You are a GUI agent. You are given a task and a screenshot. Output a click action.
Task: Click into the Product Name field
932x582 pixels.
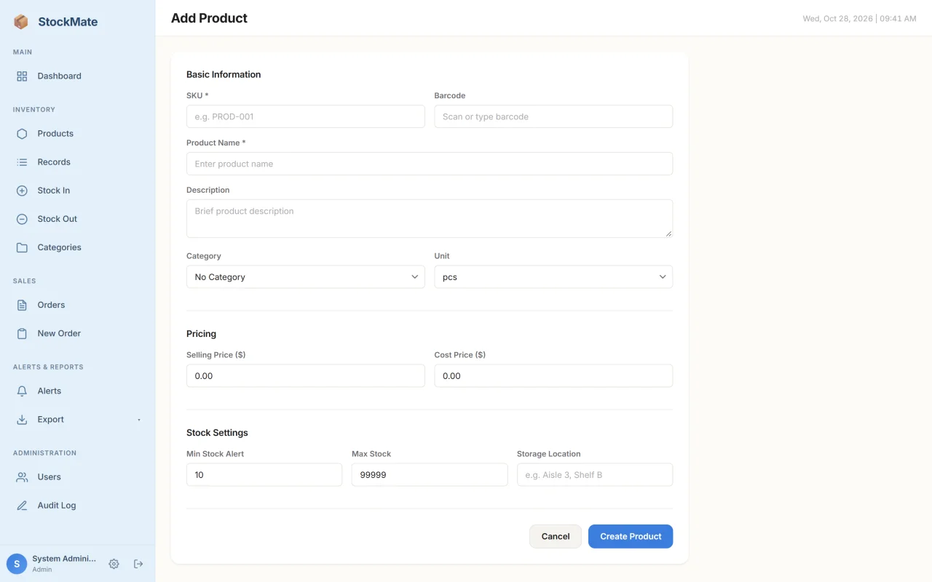[x=430, y=164]
